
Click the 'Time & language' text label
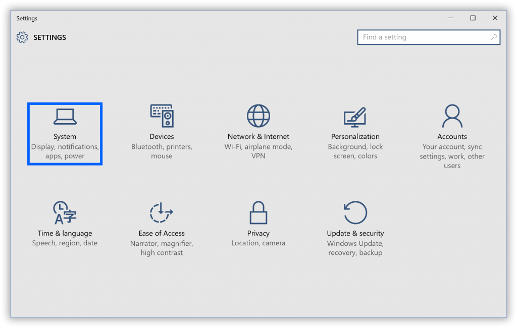click(x=65, y=233)
